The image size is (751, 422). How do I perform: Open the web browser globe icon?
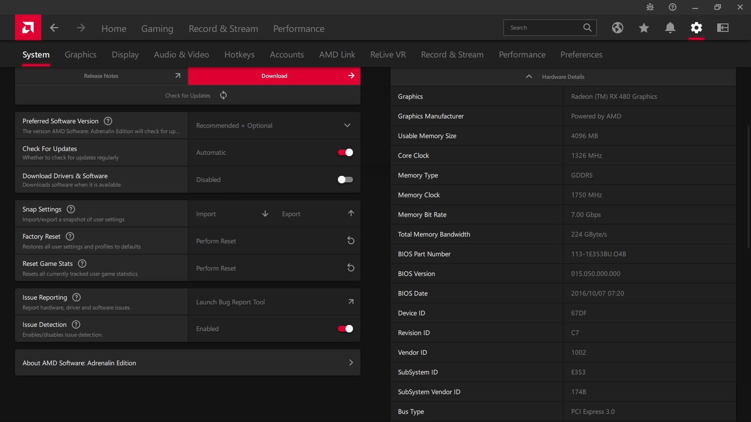click(618, 28)
